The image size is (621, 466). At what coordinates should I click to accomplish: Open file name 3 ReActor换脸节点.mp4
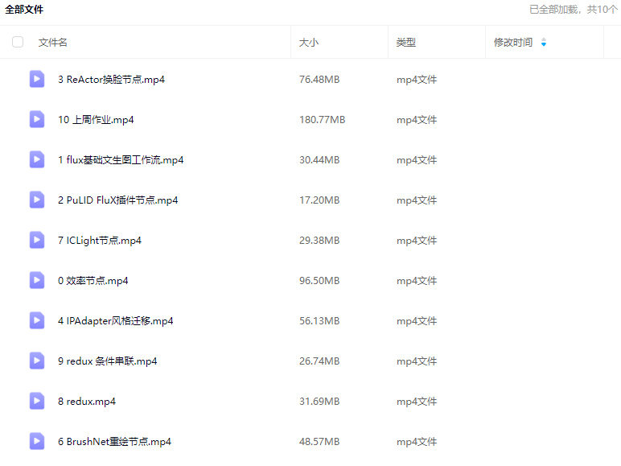(x=111, y=80)
